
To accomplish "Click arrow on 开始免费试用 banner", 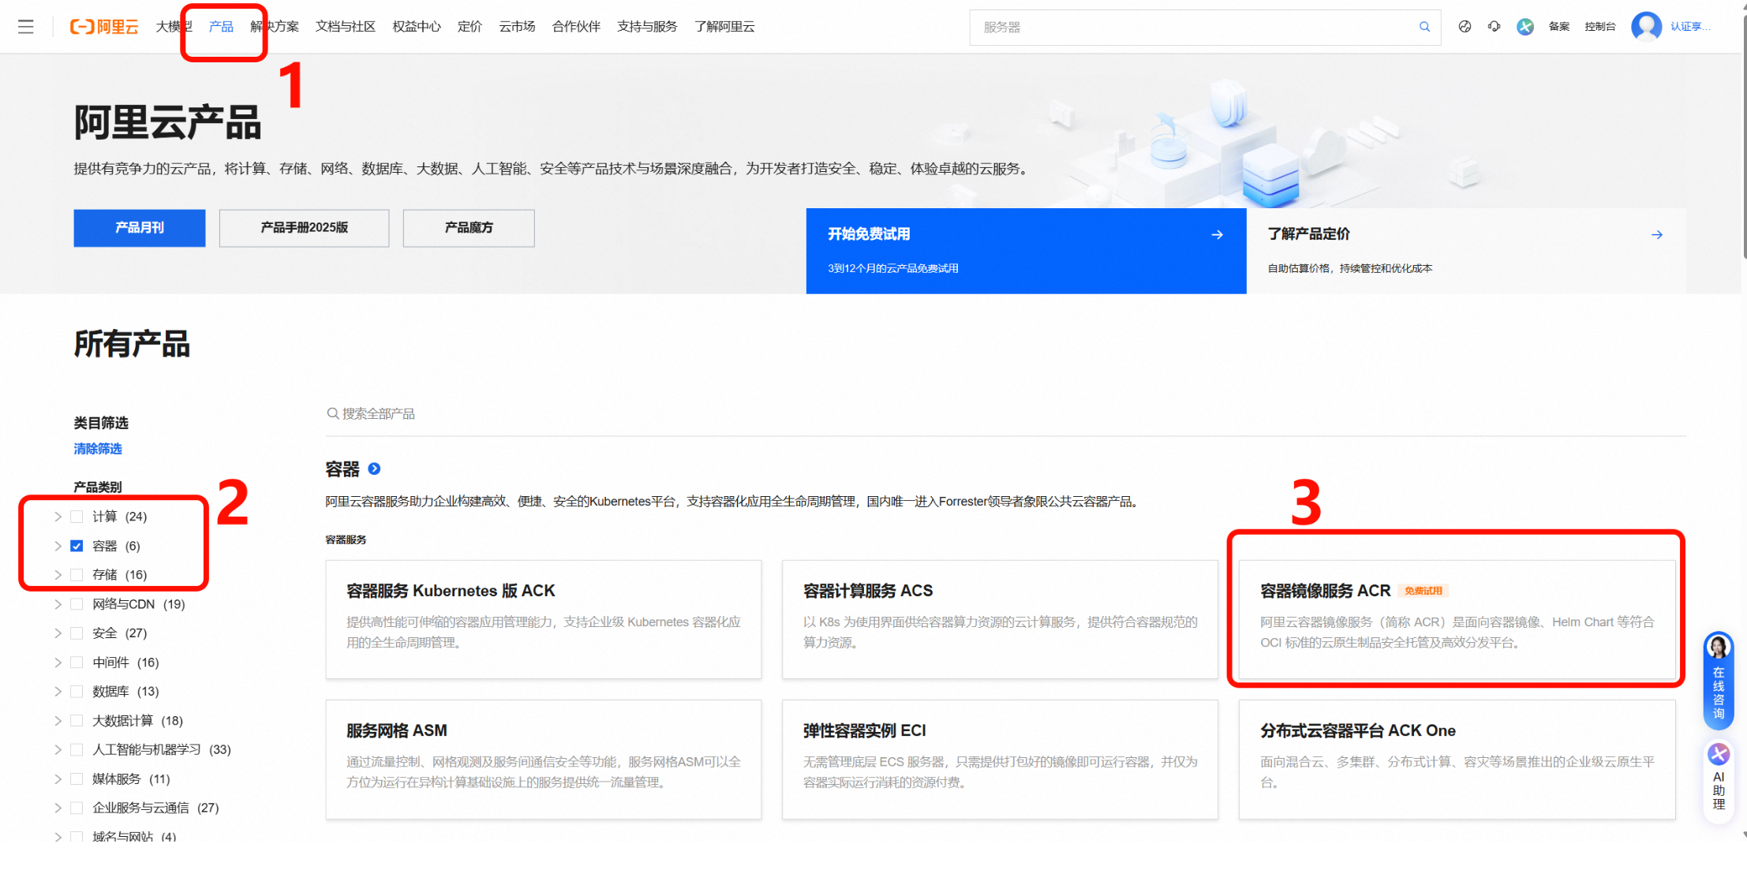I will pos(1217,234).
